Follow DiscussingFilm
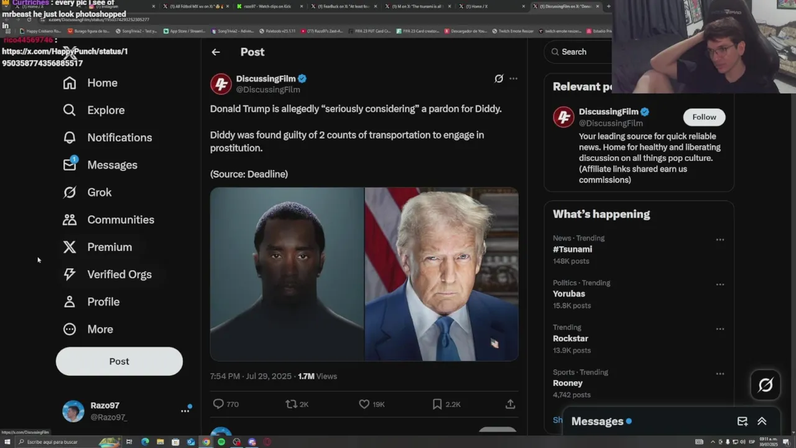This screenshot has height=448, width=796. [x=704, y=117]
